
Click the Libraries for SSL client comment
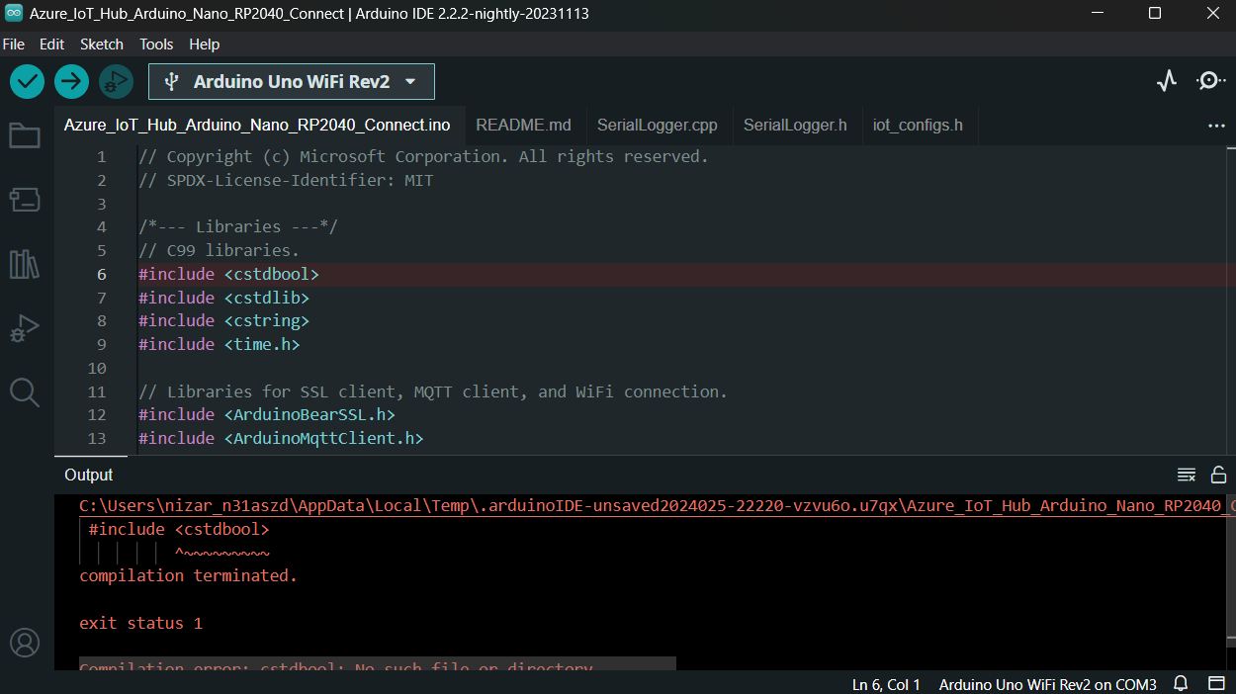[x=433, y=391]
